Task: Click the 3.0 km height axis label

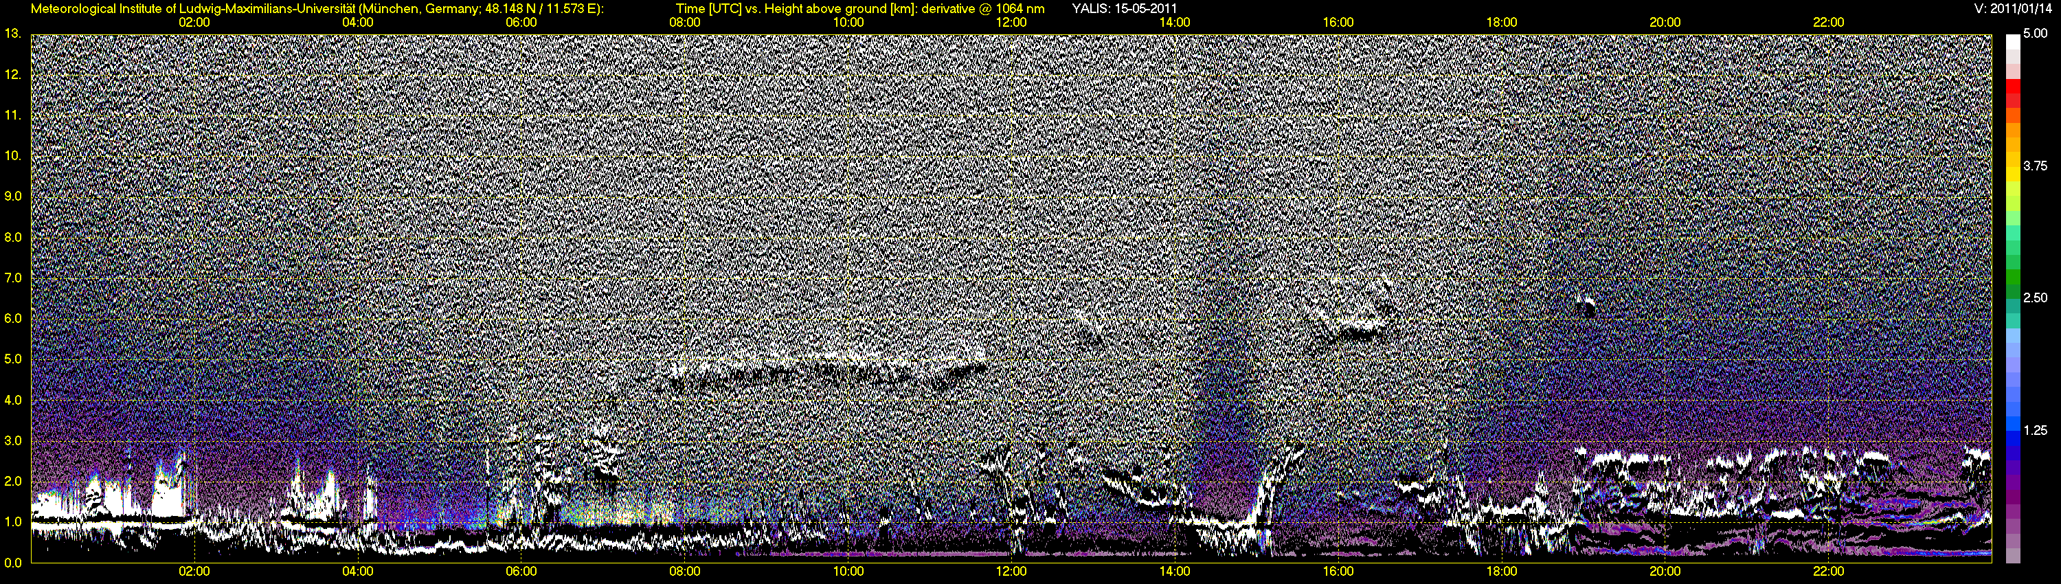Action: click(x=13, y=441)
